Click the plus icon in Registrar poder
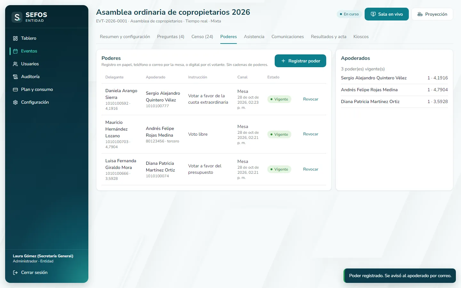Screen dimensions: 461x288 pyautogui.click(x=283, y=61)
